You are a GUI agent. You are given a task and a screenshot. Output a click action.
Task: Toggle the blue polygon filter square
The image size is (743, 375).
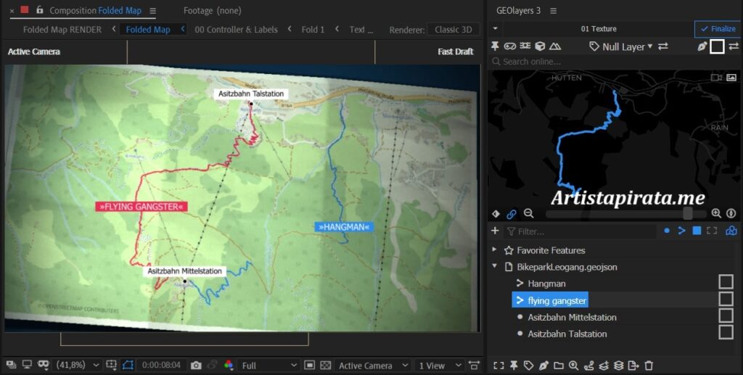(x=697, y=231)
